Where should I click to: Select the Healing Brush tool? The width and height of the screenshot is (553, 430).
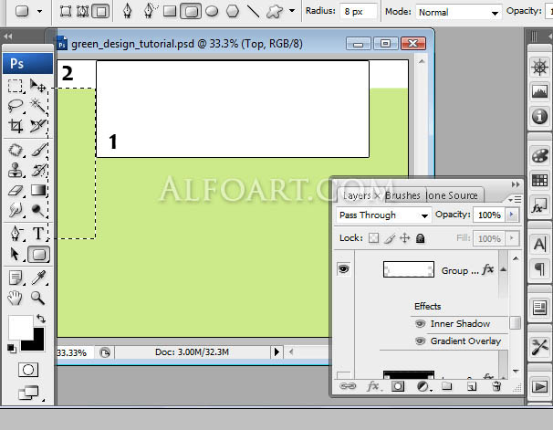tap(16, 150)
